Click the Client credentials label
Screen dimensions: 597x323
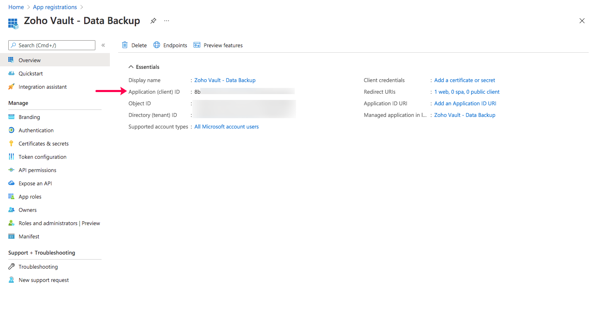coord(384,80)
